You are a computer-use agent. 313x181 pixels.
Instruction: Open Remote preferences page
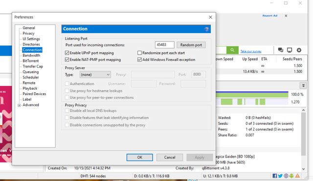pyautogui.click(x=29, y=83)
